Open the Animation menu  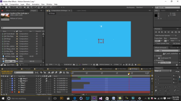coord(36,4)
